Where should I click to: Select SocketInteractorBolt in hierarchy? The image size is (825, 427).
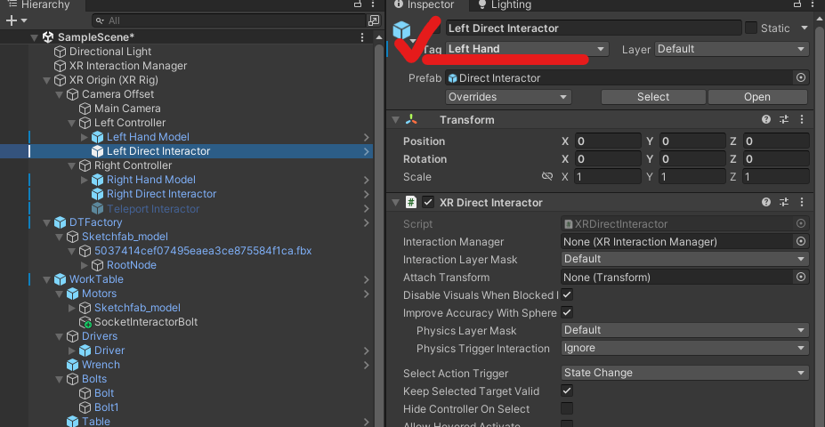pyautogui.click(x=146, y=322)
